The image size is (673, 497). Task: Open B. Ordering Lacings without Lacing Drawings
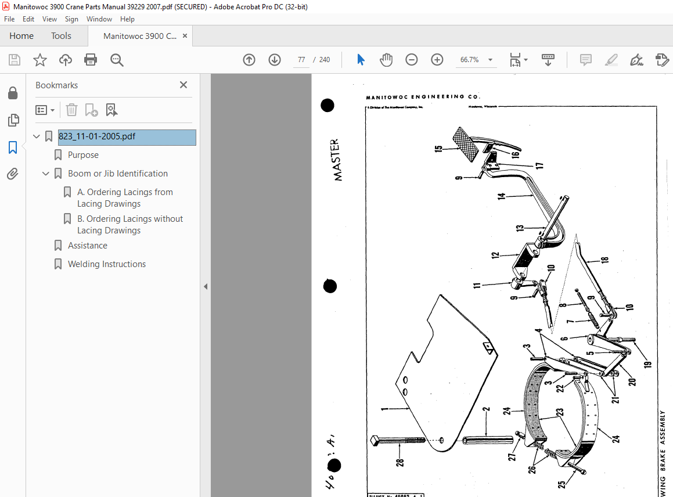130,225
